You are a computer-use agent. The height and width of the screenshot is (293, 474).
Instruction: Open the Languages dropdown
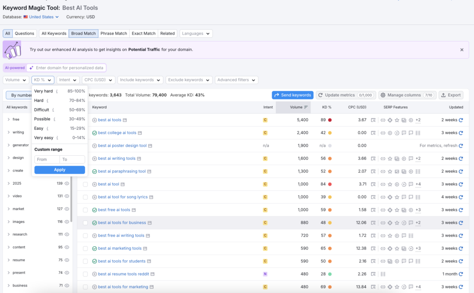[196, 33]
